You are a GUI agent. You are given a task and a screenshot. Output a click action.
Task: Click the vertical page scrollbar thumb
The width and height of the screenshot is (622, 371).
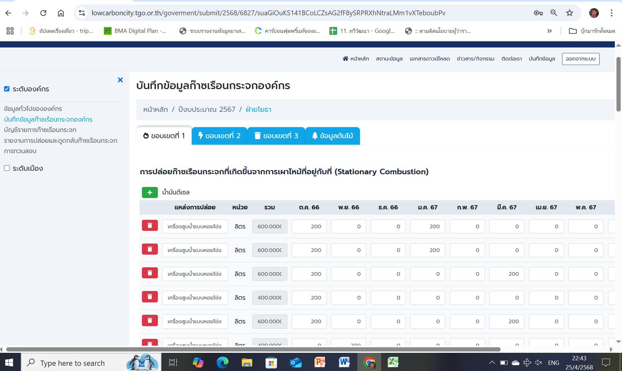[618, 84]
